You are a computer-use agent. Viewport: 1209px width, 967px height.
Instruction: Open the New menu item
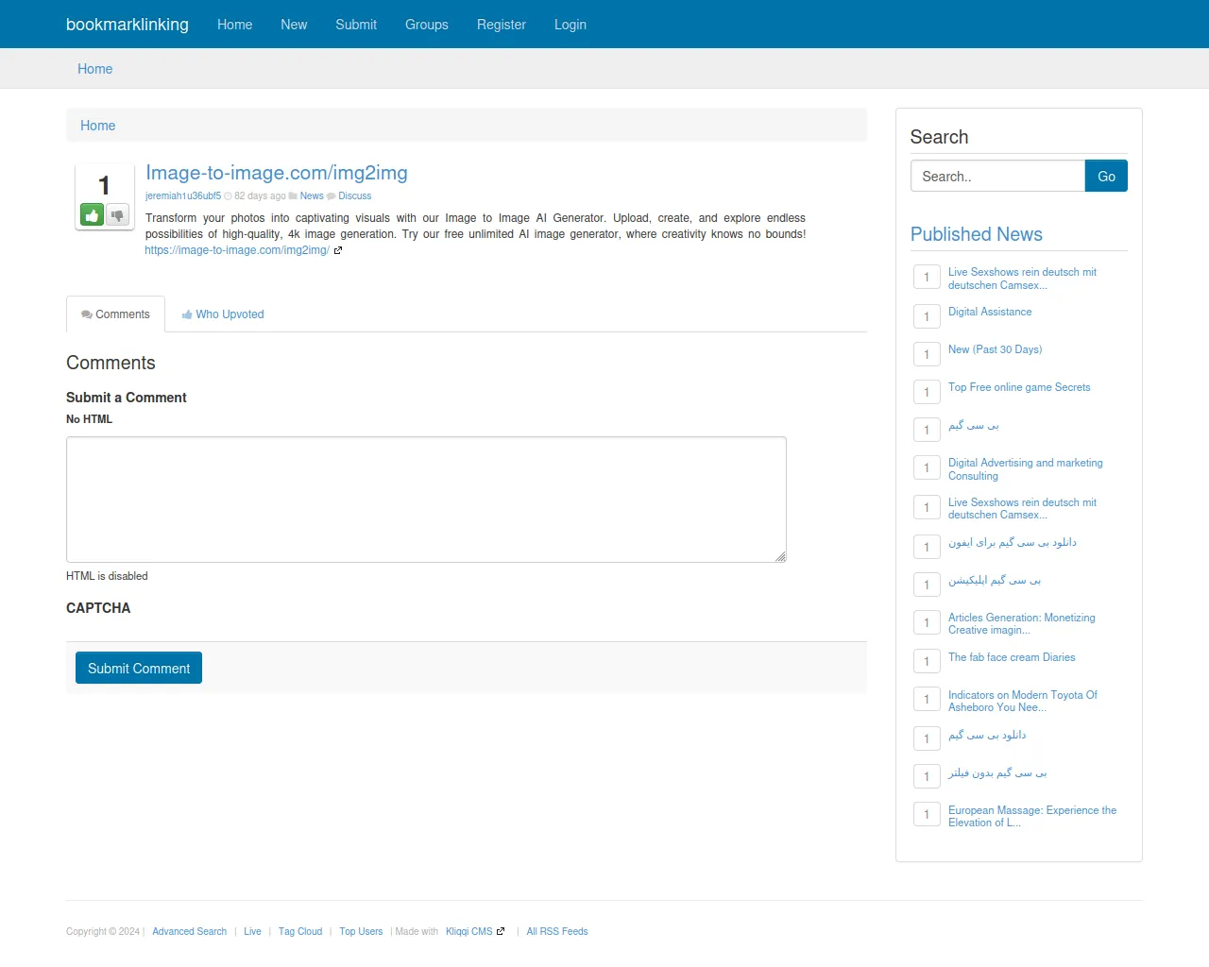[x=294, y=25]
